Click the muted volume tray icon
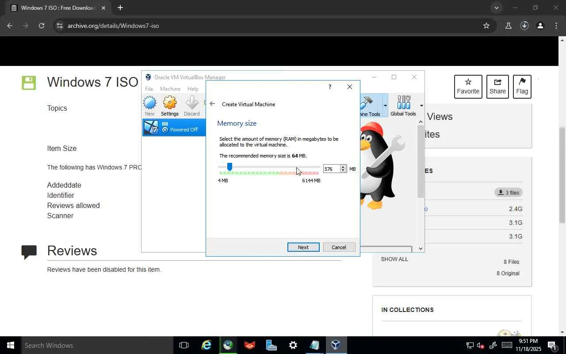Viewport: 566px width, 354px height. click(481, 345)
